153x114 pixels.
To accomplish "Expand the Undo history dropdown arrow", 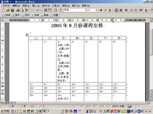I will point(41,10).
